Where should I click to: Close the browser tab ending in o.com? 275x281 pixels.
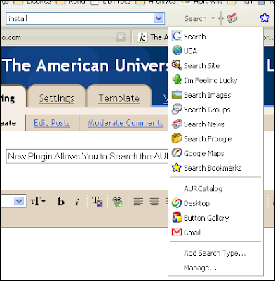121,37
